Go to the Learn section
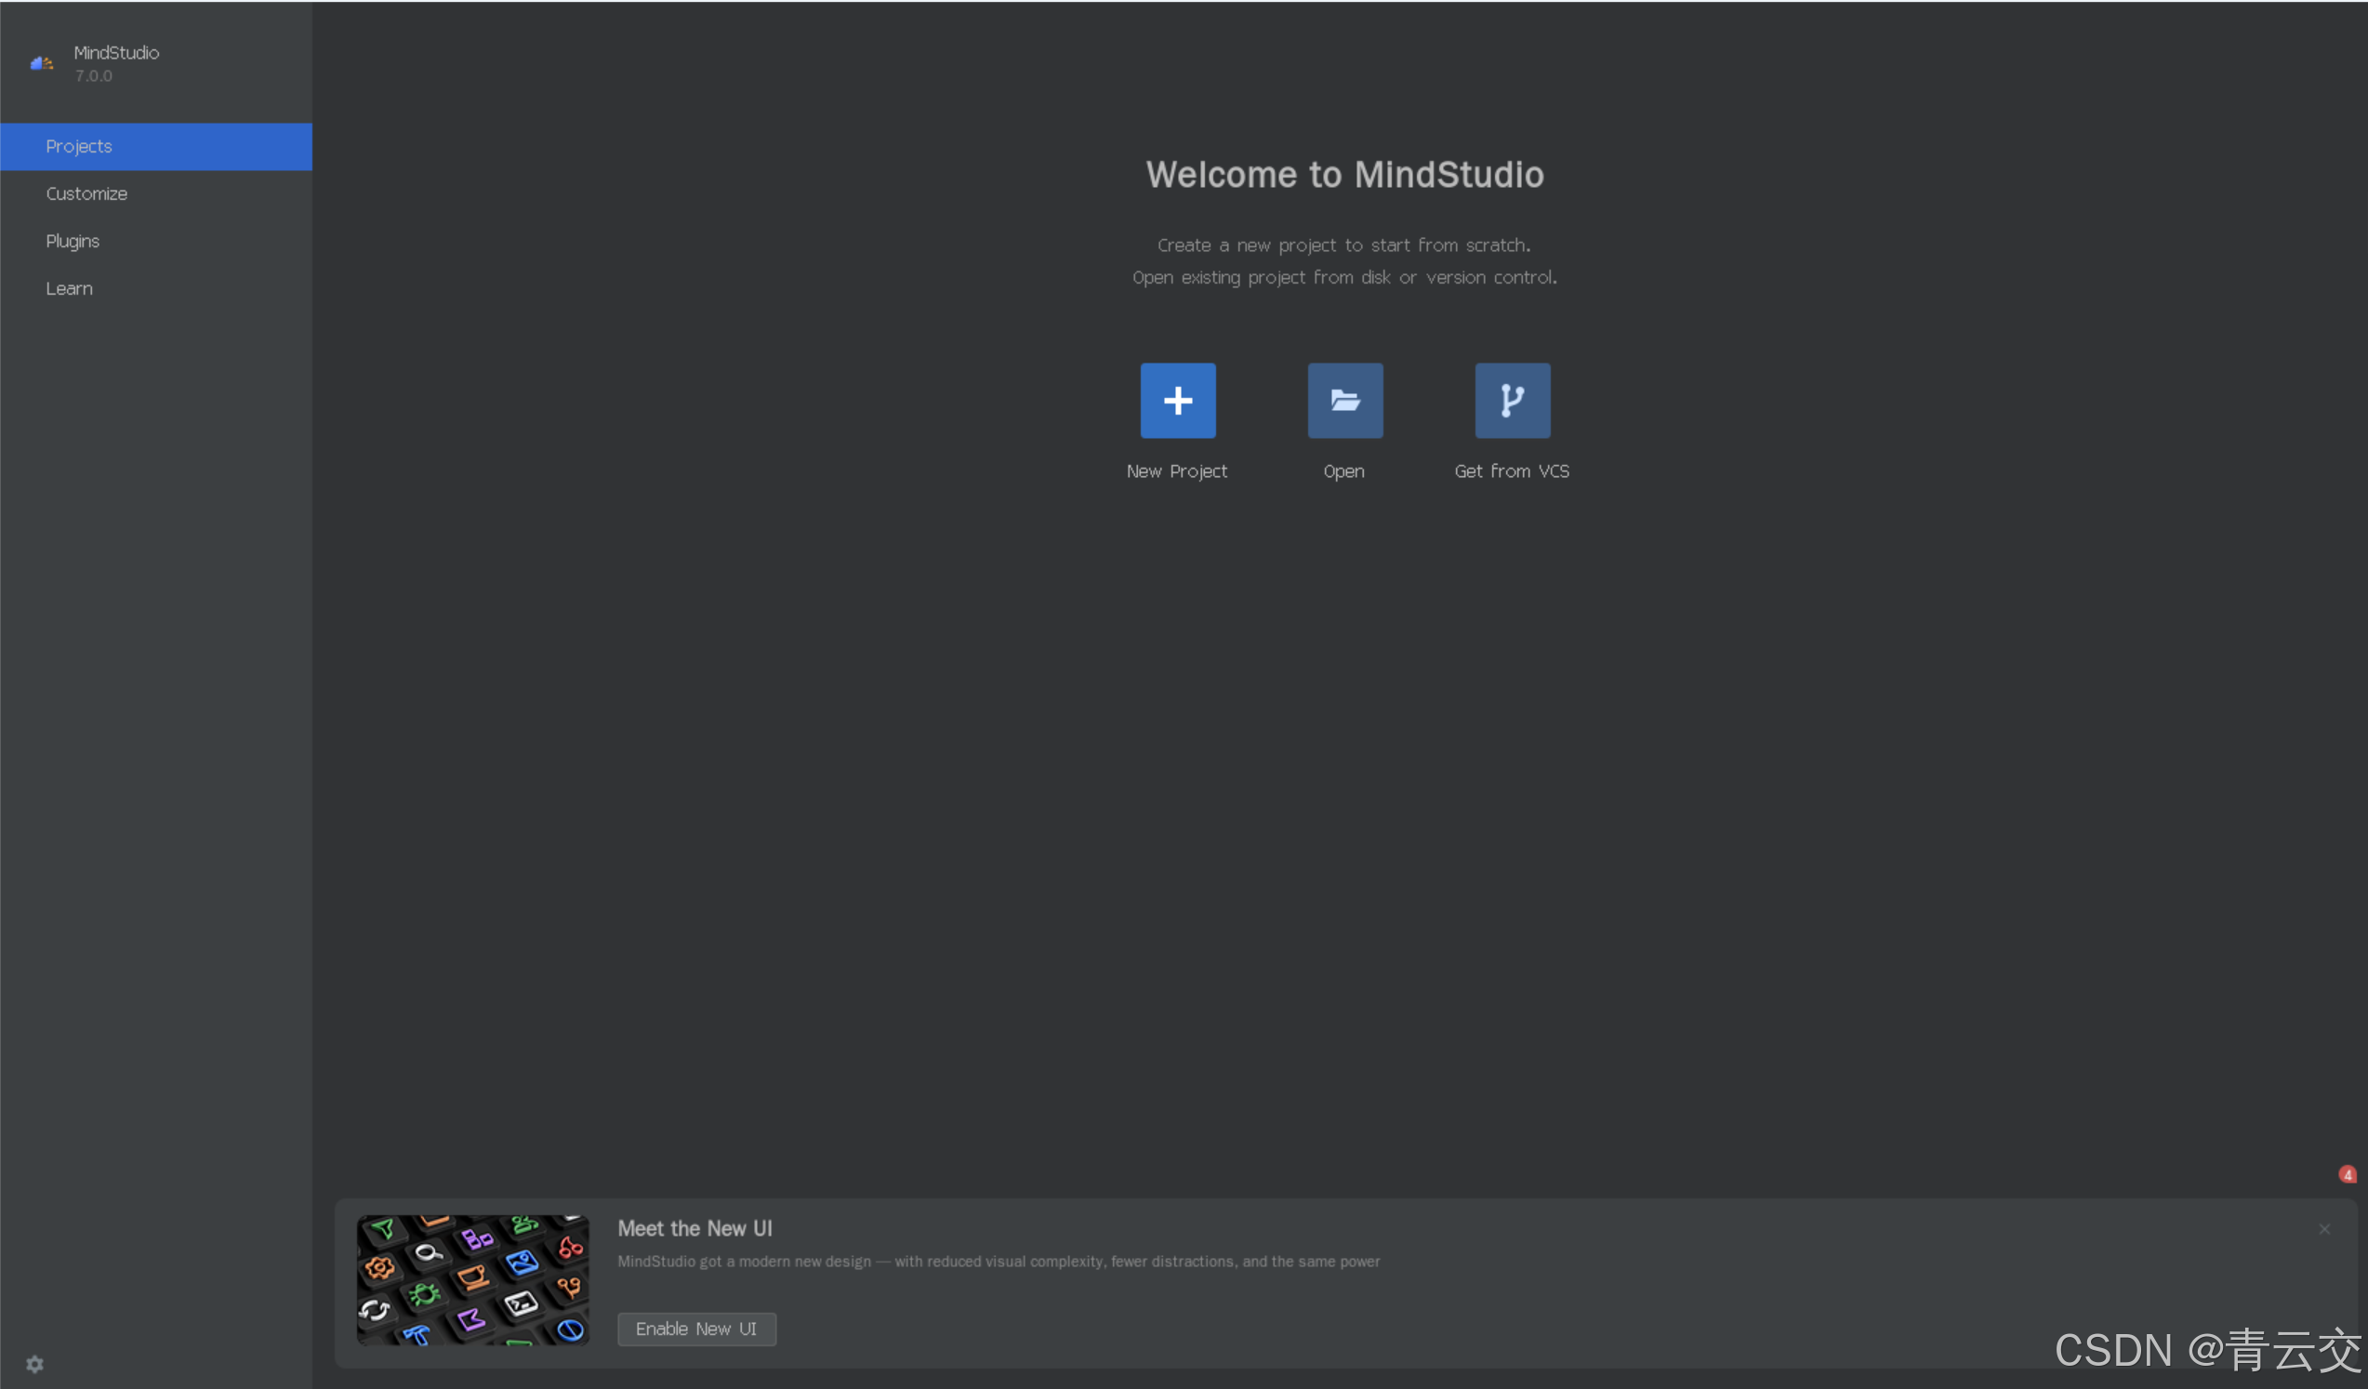 coord(70,288)
